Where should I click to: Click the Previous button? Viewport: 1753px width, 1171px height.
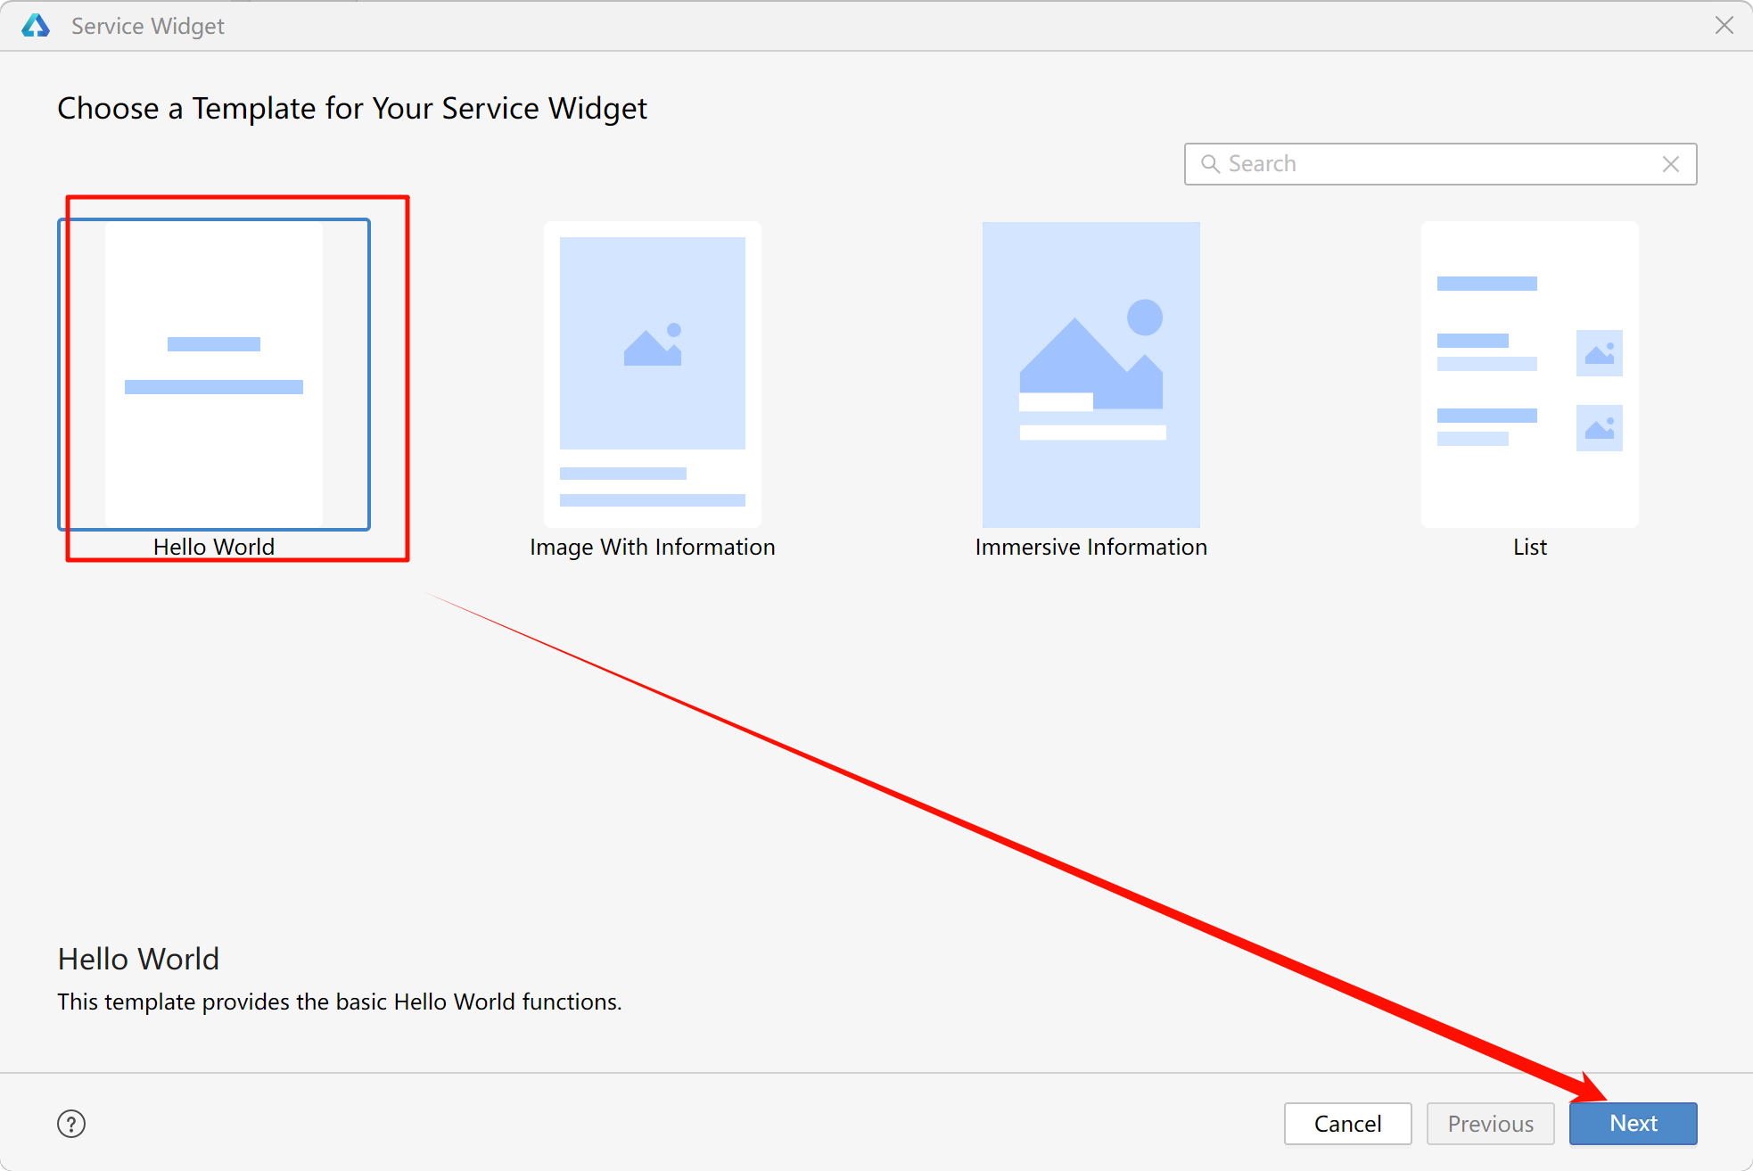pyautogui.click(x=1490, y=1124)
